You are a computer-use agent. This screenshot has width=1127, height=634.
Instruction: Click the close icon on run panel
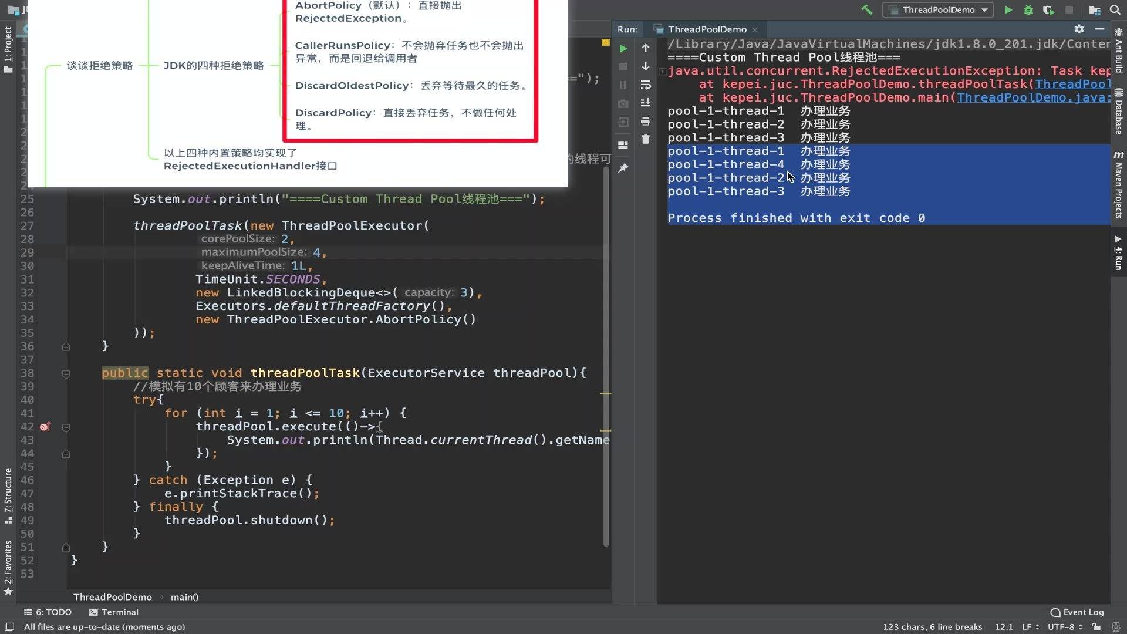click(x=756, y=29)
